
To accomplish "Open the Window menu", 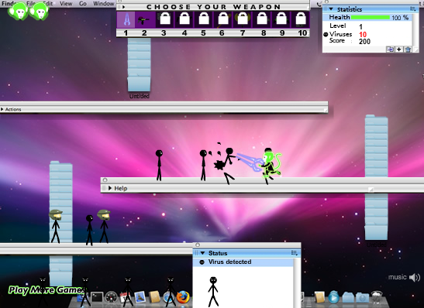I will coord(104,4).
